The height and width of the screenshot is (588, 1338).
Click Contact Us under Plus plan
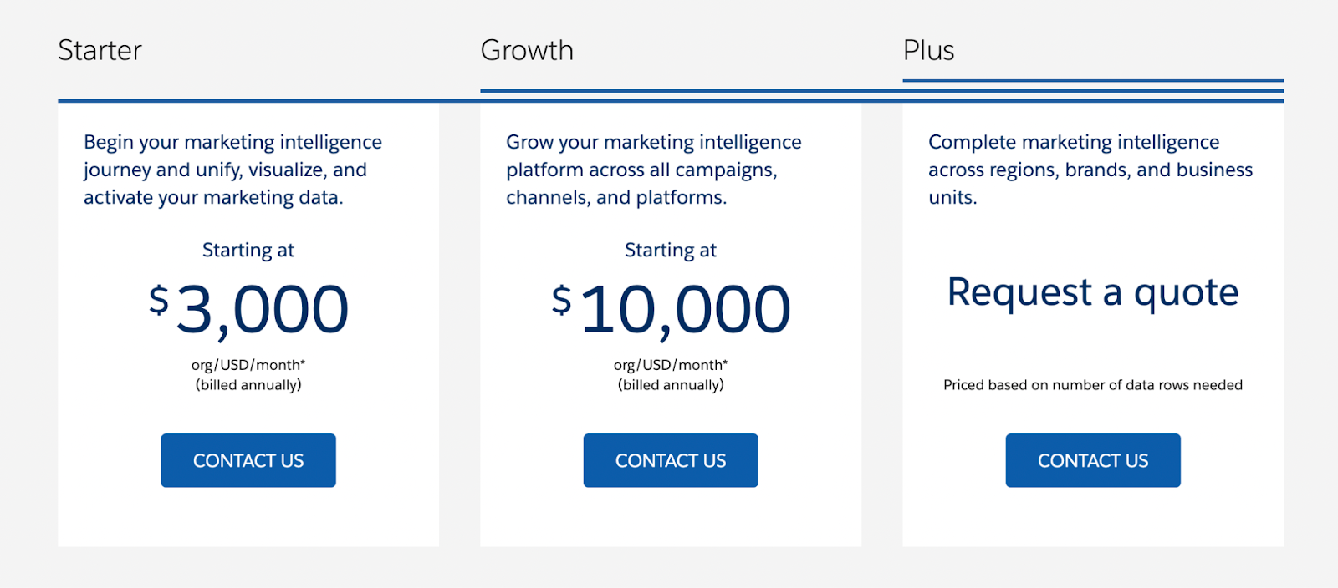(x=1093, y=460)
